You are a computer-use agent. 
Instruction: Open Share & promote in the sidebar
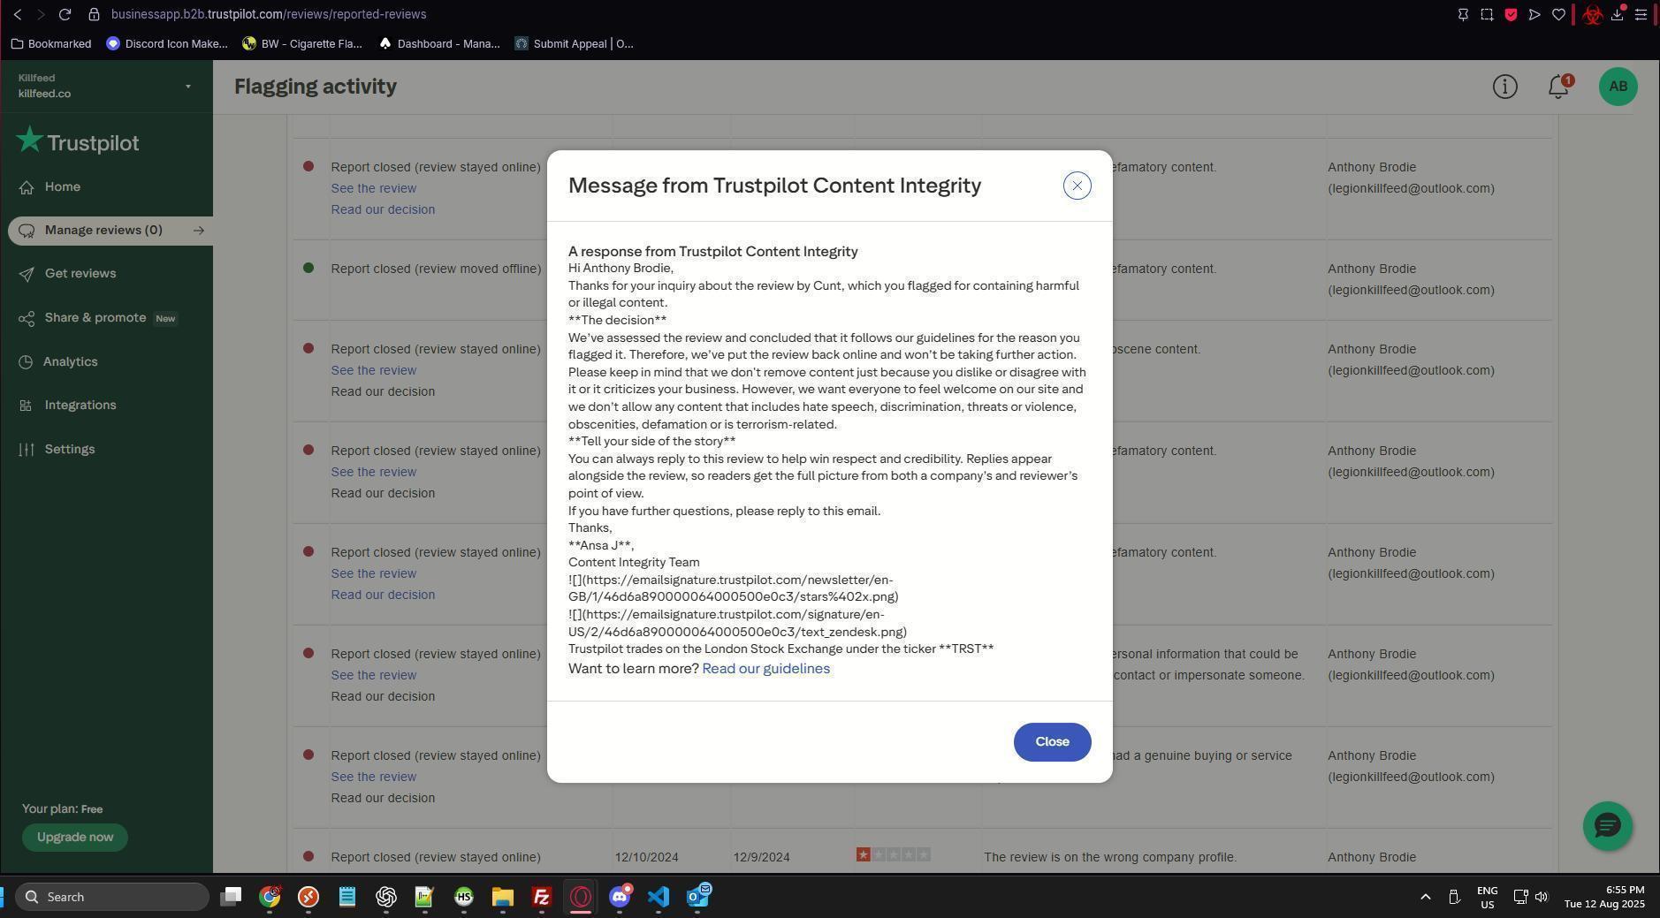95,318
